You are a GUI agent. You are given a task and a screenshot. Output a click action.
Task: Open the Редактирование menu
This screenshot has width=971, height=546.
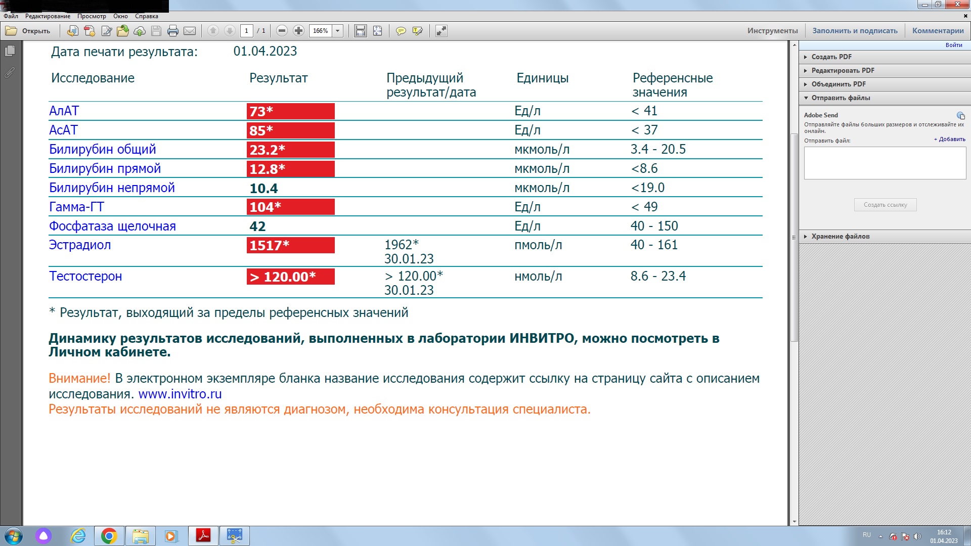48,16
